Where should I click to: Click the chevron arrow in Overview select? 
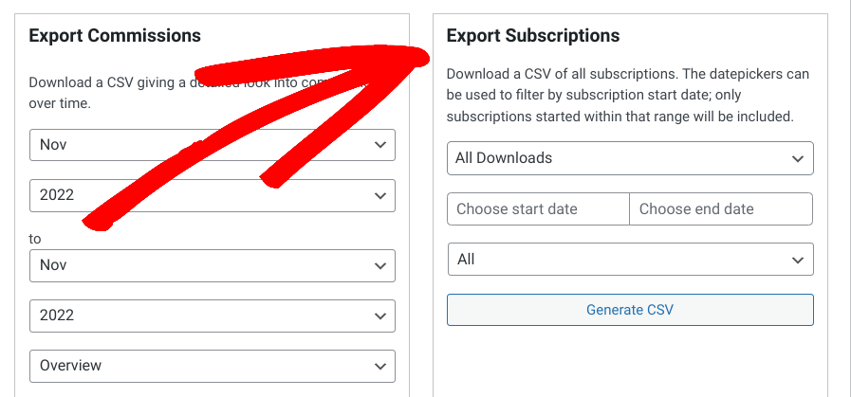pyautogui.click(x=379, y=367)
